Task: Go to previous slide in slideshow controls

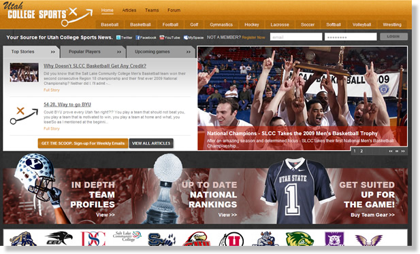Action: tap(391, 151)
